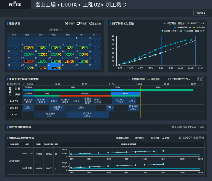Collapse rows with the minus button
Image resolution: width=212 pixels, height=181 pixels.
click(203, 79)
